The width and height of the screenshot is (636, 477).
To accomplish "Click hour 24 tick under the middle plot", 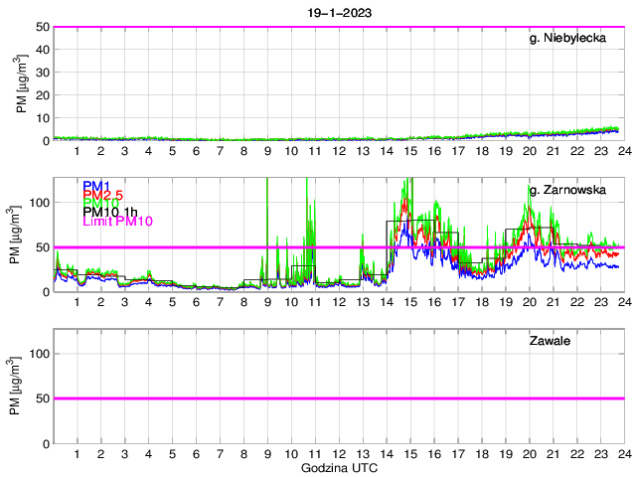I will [624, 303].
